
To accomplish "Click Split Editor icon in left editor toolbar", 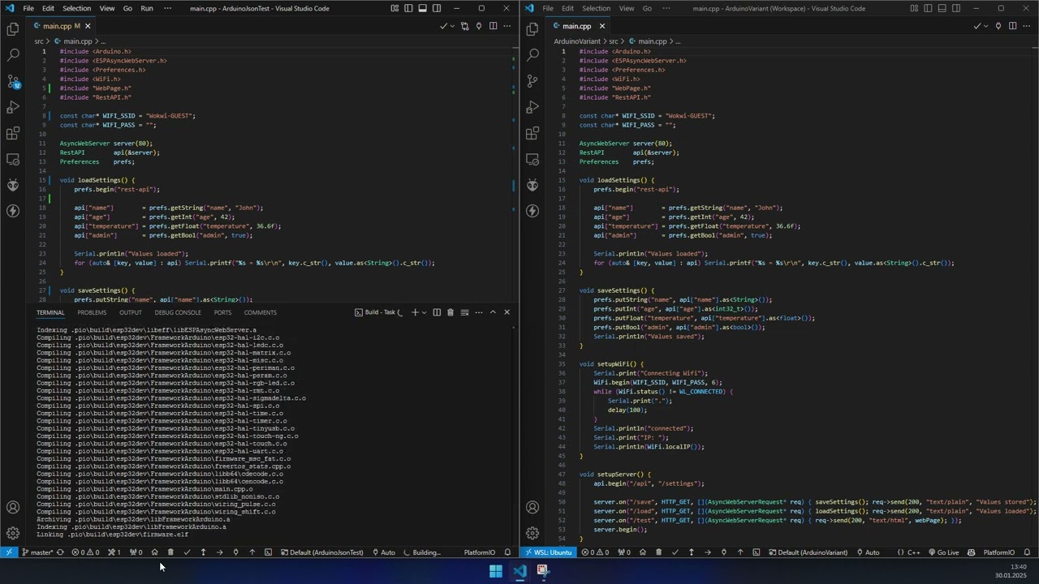I will (x=493, y=26).
